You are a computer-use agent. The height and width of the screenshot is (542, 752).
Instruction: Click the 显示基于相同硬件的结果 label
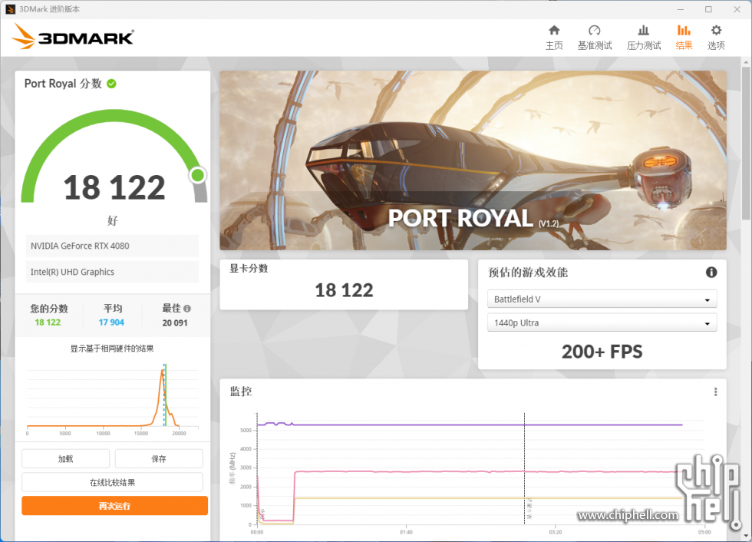(112, 349)
